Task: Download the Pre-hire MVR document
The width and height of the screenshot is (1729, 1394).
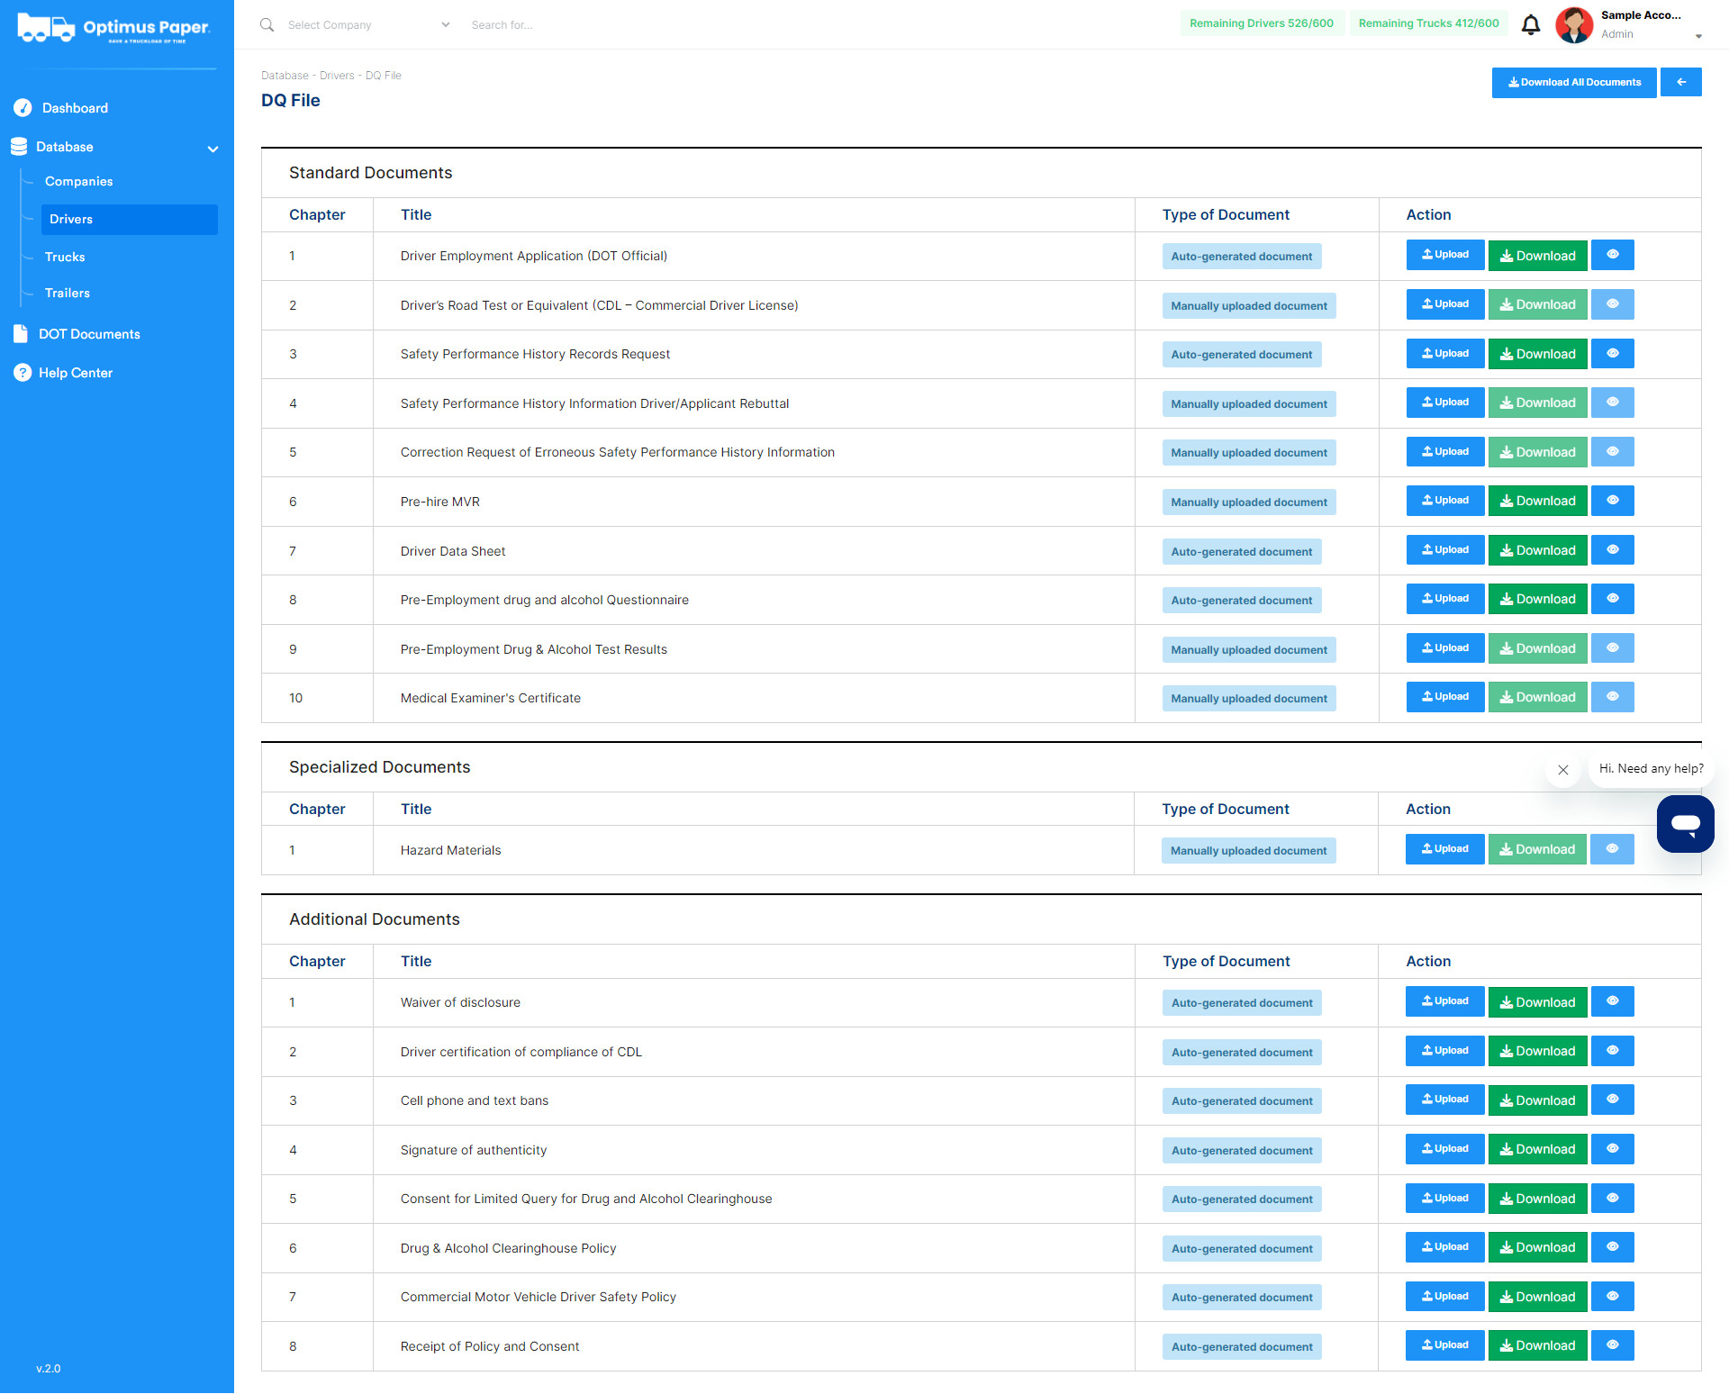Action: (x=1537, y=501)
